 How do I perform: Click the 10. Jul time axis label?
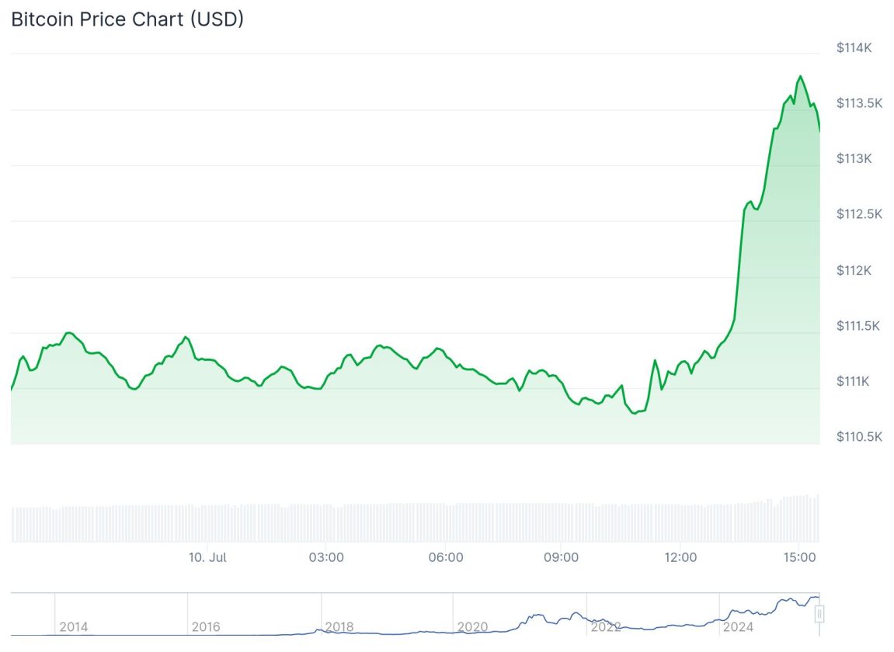tap(207, 557)
